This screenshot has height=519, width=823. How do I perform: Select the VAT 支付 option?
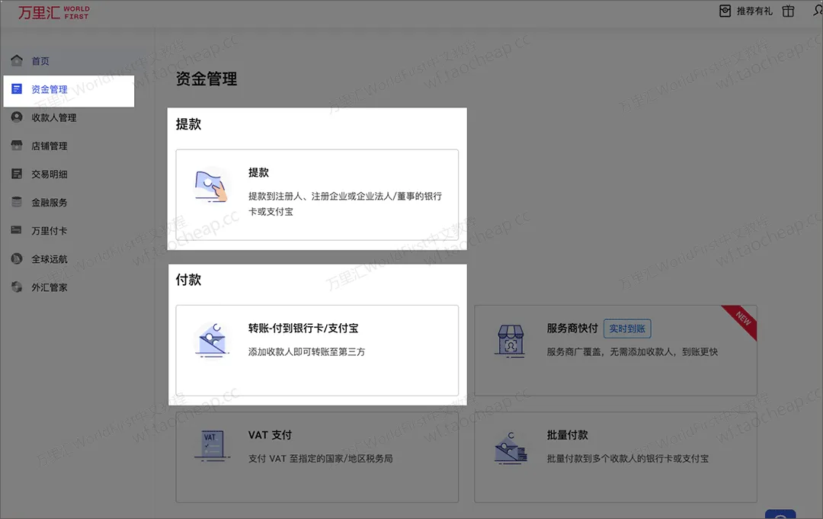tap(317, 457)
